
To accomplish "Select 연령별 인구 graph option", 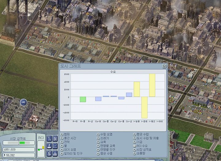I will click(x=98, y=150).
